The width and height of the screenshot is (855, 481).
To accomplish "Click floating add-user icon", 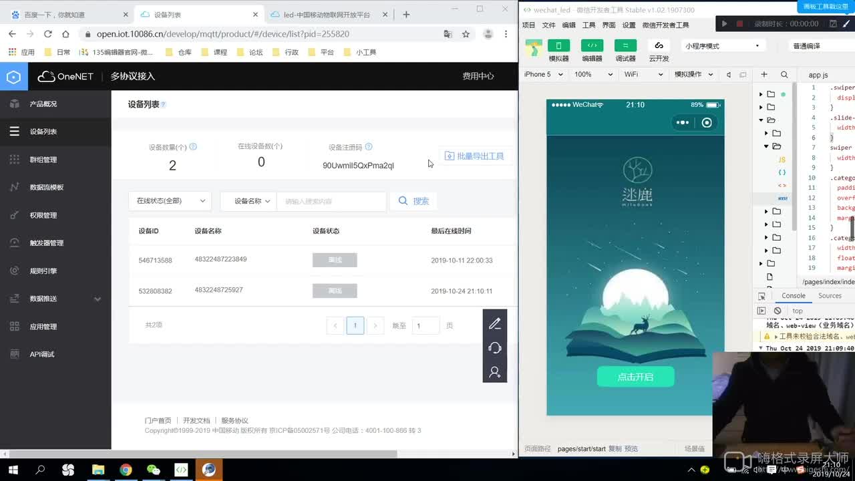I will (495, 372).
